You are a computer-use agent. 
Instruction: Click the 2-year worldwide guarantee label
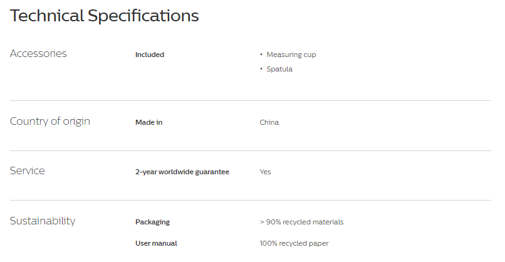click(182, 172)
